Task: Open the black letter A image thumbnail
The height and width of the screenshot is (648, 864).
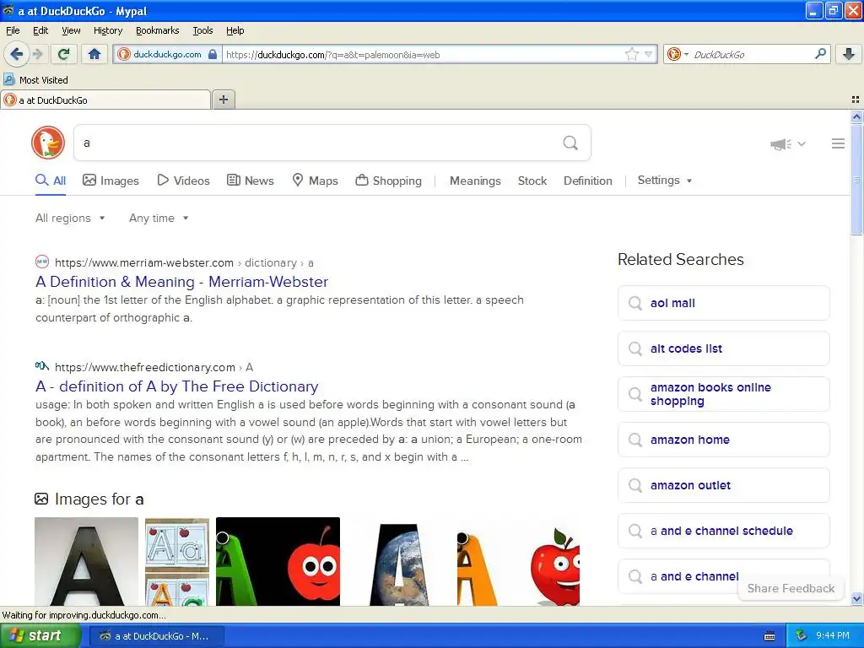Action: [x=87, y=561]
